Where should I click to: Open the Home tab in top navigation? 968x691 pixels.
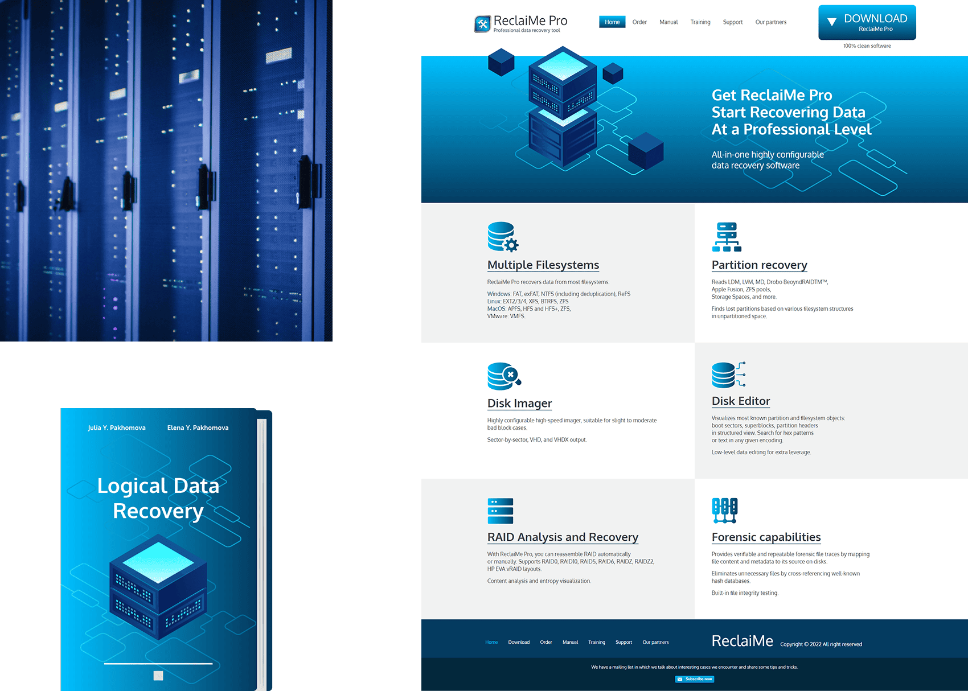point(612,22)
